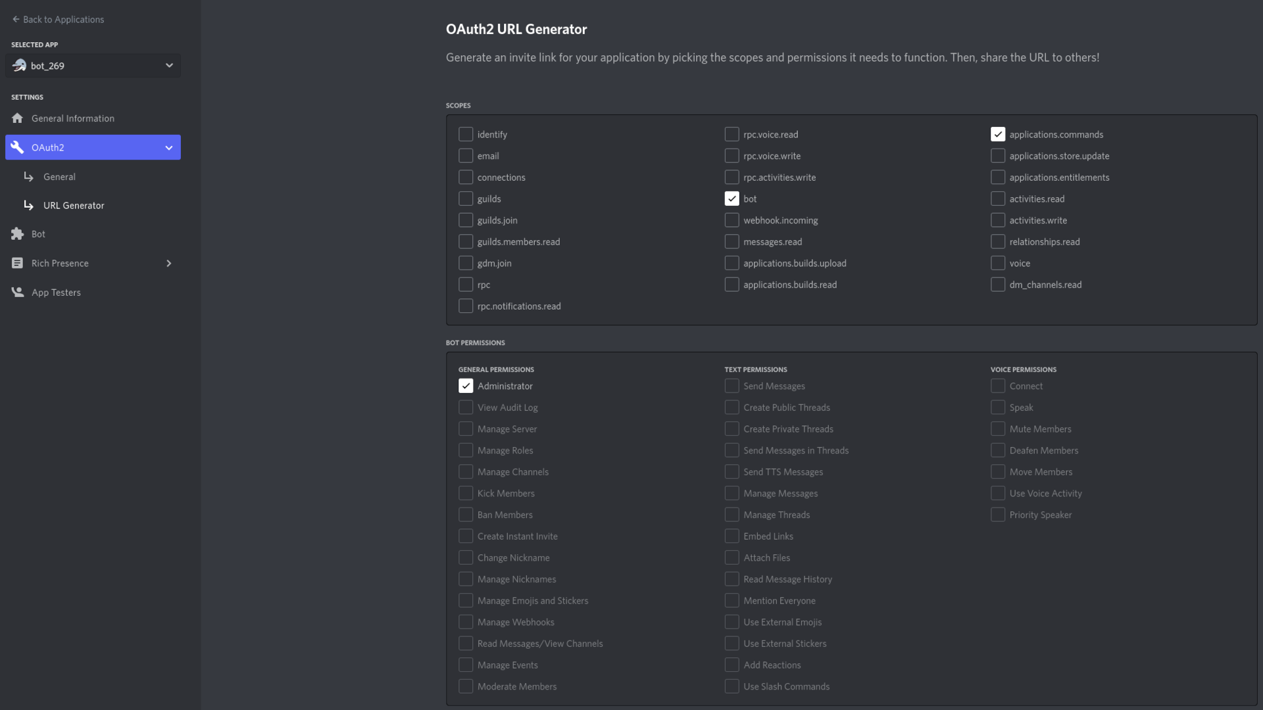This screenshot has height=710, width=1263.
Task: Click the App Testers people icon
Action: [x=17, y=292]
